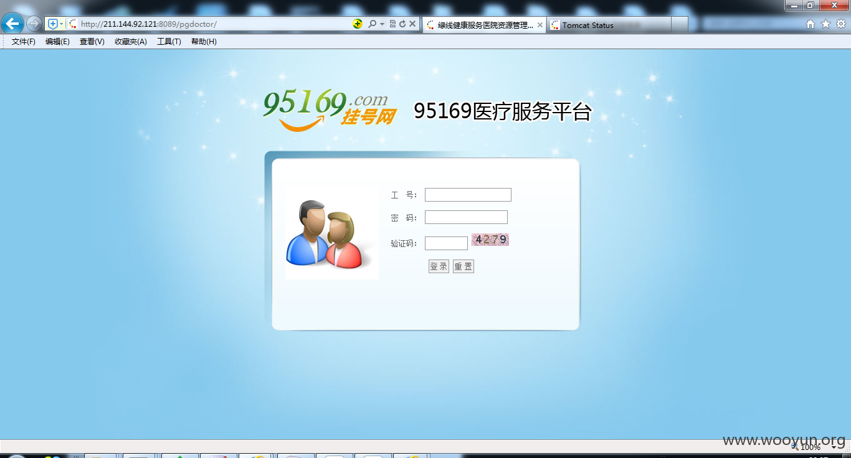The height and width of the screenshot is (458, 851).
Task: Open the 收藏夹(A) menu
Action: click(x=131, y=42)
